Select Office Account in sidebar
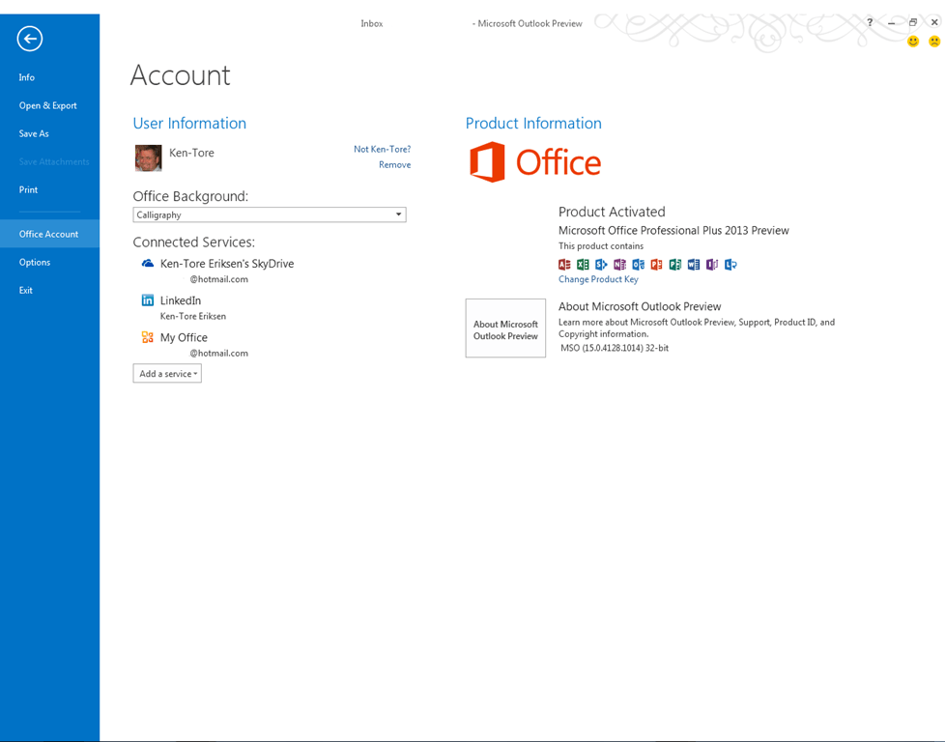Viewport: 945px width, 742px height. click(49, 234)
